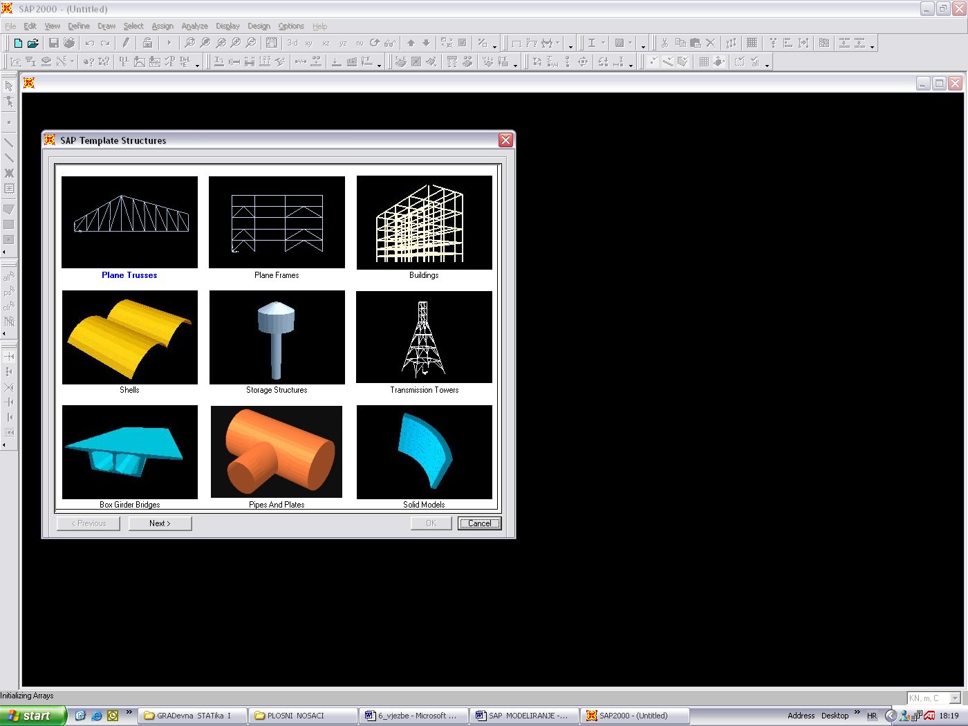The height and width of the screenshot is (726, 968).
Task: Click the Open file toolbar icon
Action: click(32, 43)
